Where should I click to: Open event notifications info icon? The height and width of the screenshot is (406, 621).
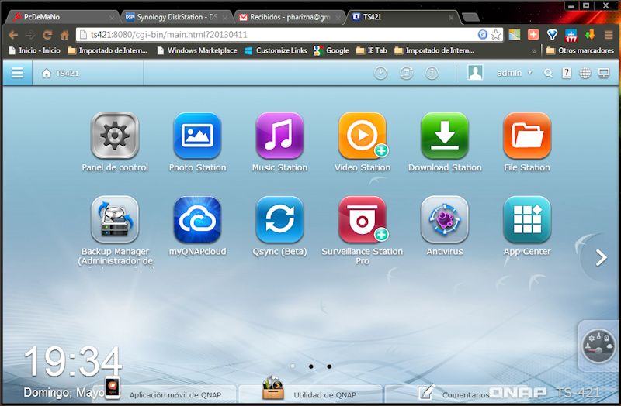point(432,73)
